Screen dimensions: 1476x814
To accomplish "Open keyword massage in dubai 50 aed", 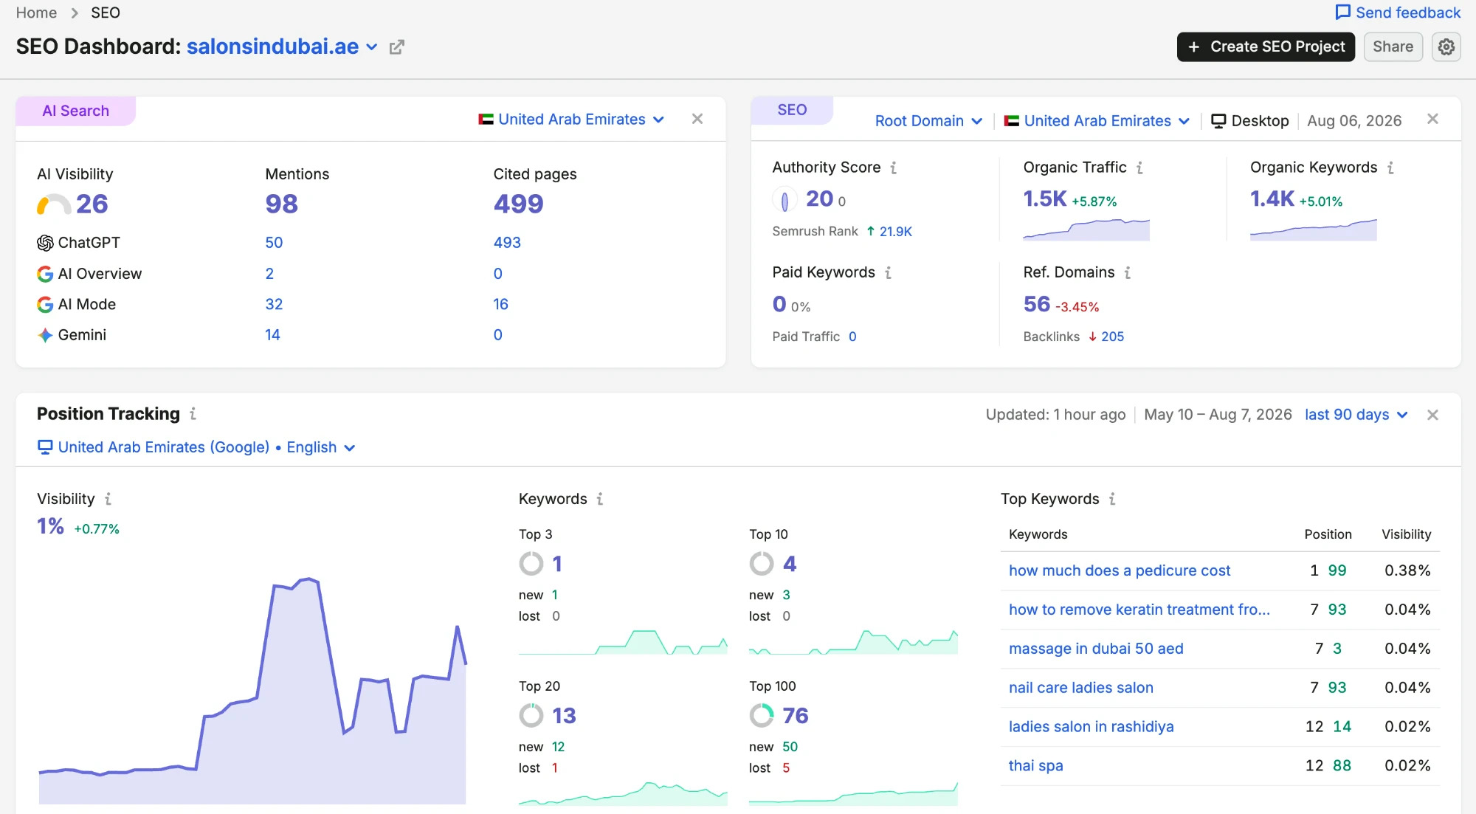I will [1095, 649].
